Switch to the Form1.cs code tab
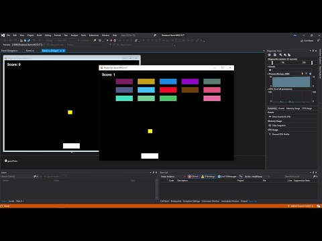 (30, 51)
